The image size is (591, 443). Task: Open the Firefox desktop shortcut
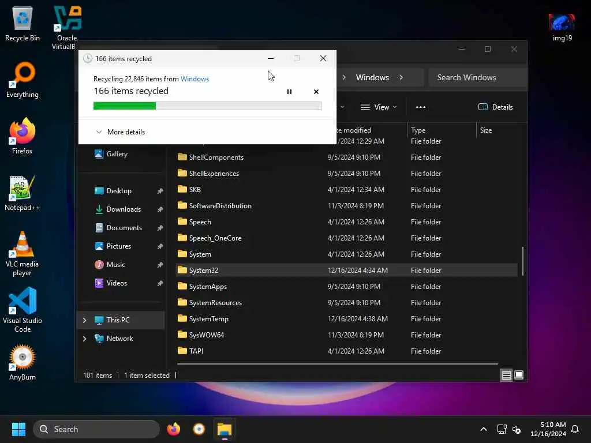[x=23, y=136]
